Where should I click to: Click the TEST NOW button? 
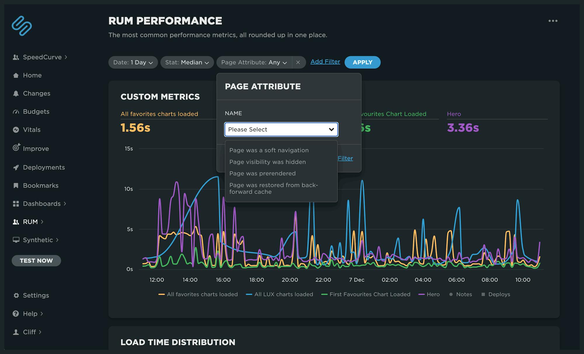tap(36, 260)
